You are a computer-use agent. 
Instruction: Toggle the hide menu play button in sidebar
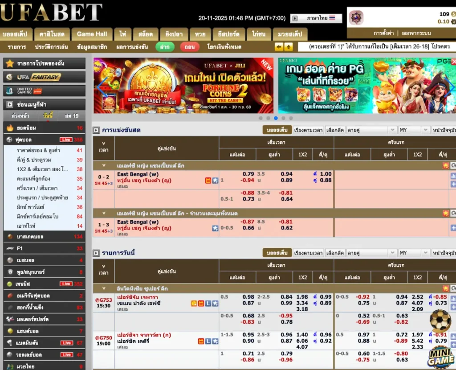[x=10, y=105]
